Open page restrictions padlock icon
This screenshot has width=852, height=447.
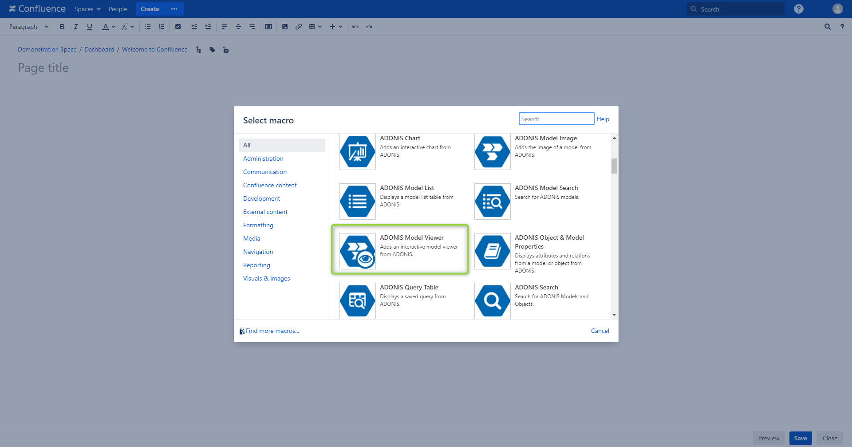coord(226,50)
